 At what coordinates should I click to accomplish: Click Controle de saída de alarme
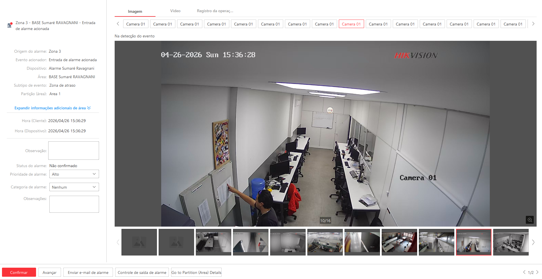click(142, 272)
